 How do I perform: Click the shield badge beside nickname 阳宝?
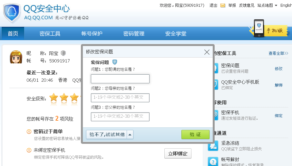[63, 53]
